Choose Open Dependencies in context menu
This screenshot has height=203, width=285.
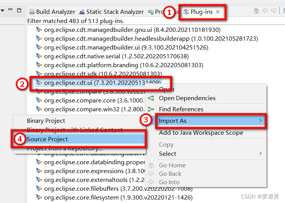pos(187,98)
